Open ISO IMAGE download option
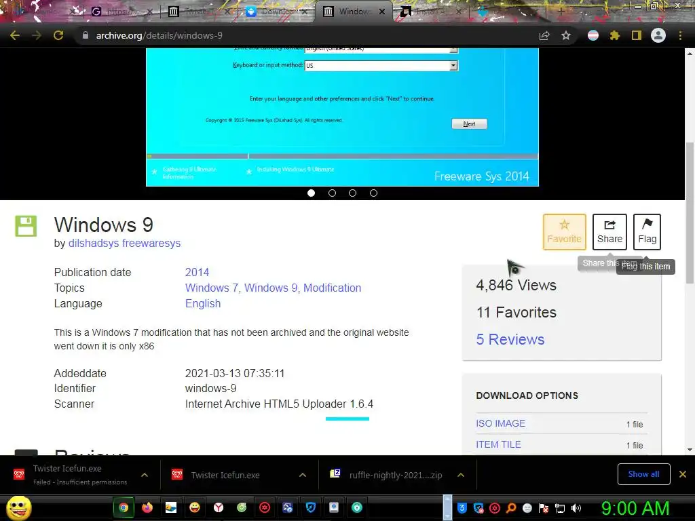 click(x=500, y=423)
